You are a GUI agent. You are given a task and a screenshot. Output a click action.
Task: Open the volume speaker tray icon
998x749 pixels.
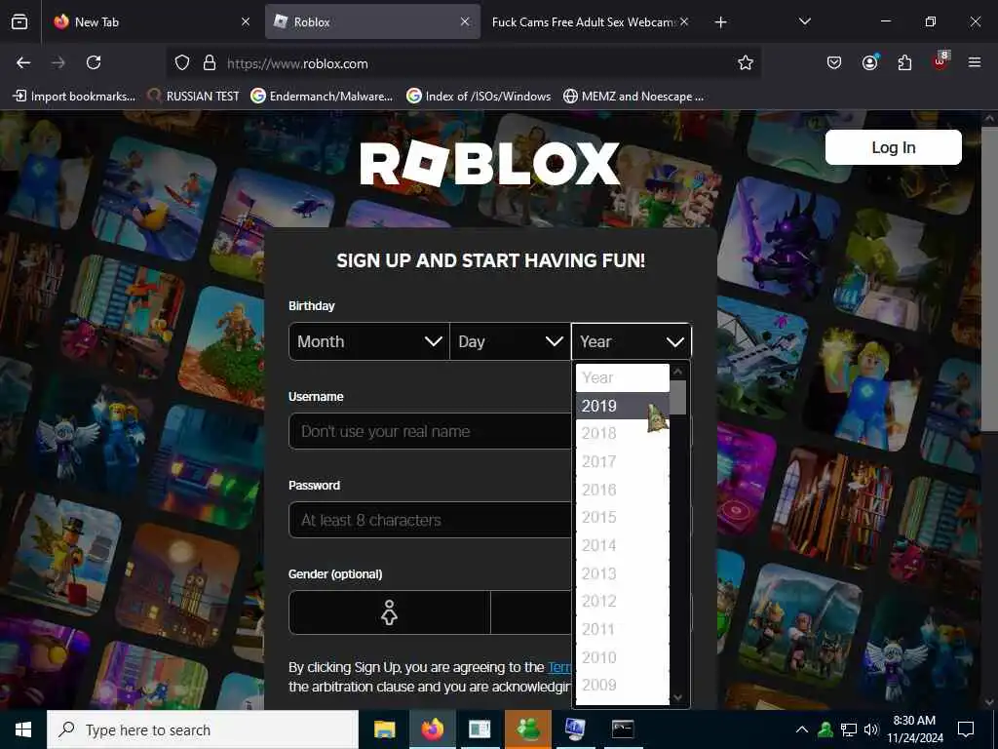coord(871,729)
